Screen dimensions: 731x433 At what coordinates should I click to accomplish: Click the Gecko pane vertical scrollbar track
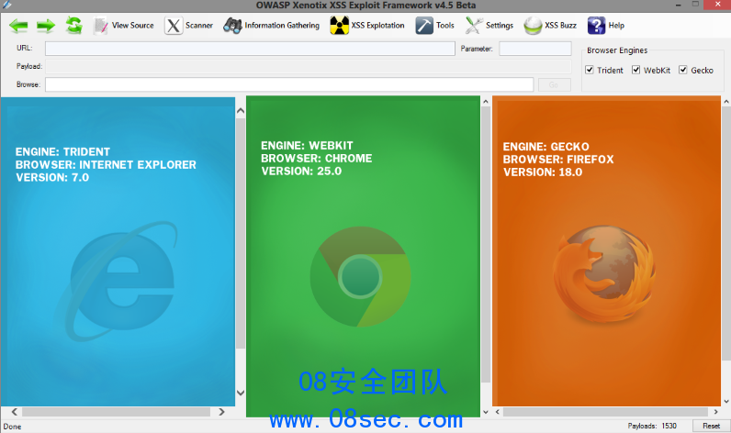point(726,233)
